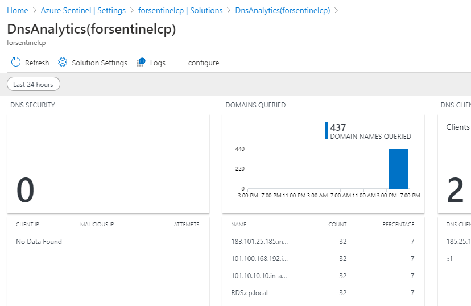Open the Last 24 hours time range filter
Image resolution: width=471 pixels, height=306 pixels.
[34, 84]
